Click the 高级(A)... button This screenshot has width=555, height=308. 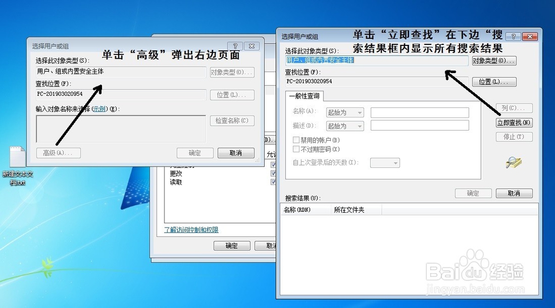58,153
